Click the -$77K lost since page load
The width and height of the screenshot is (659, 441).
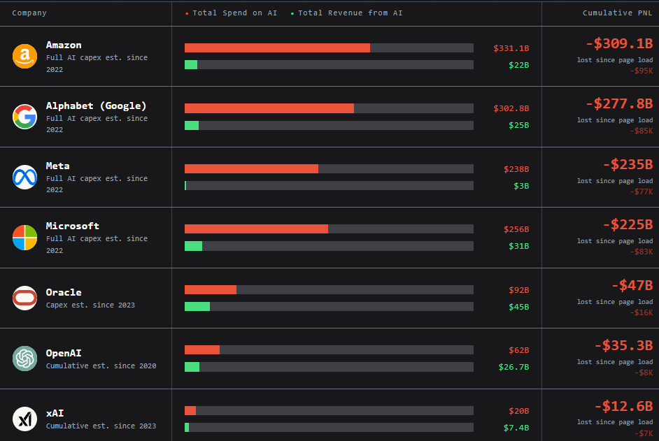[x=642, y=192]
